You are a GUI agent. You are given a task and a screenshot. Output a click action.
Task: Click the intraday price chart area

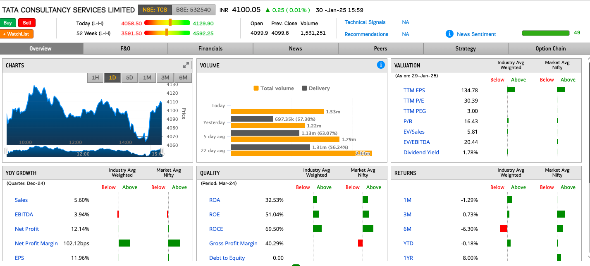pos(84,115)
